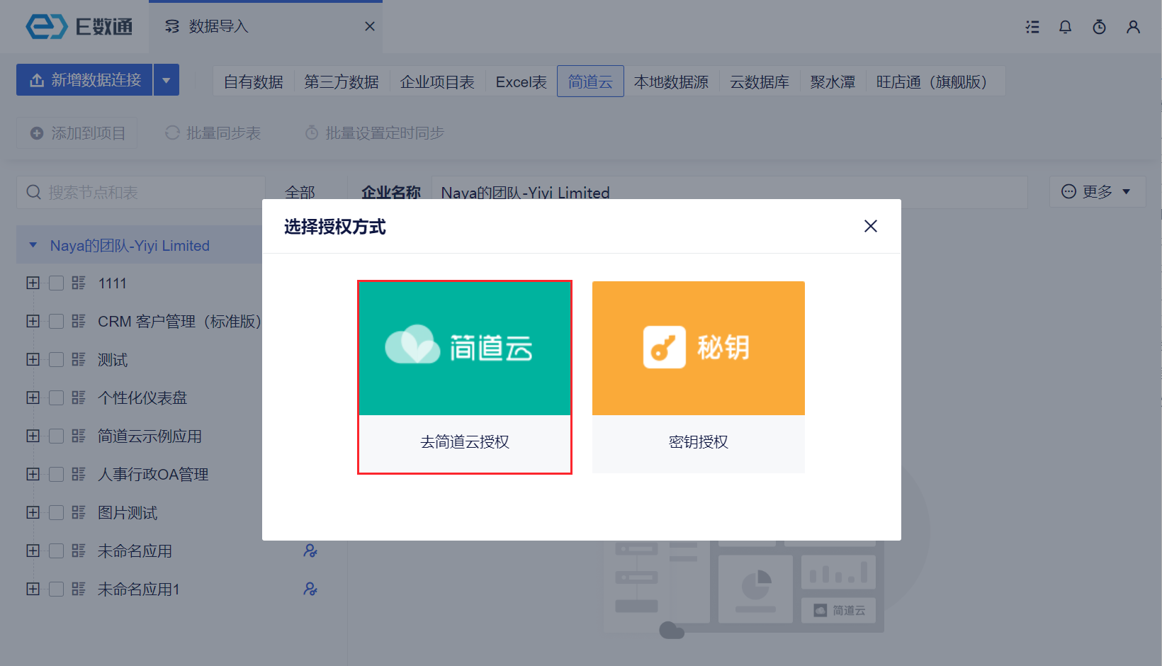Viewport: 1162px width, 666px height.
Task: Click the user-permission icon beside 未命名应用
Action: pos(310,551)
